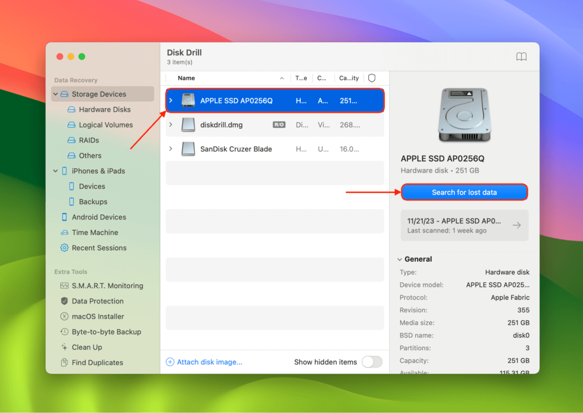Collapse the iPhones & iPads section
Viewport: 583px width, 413px height.
point(55,171)
